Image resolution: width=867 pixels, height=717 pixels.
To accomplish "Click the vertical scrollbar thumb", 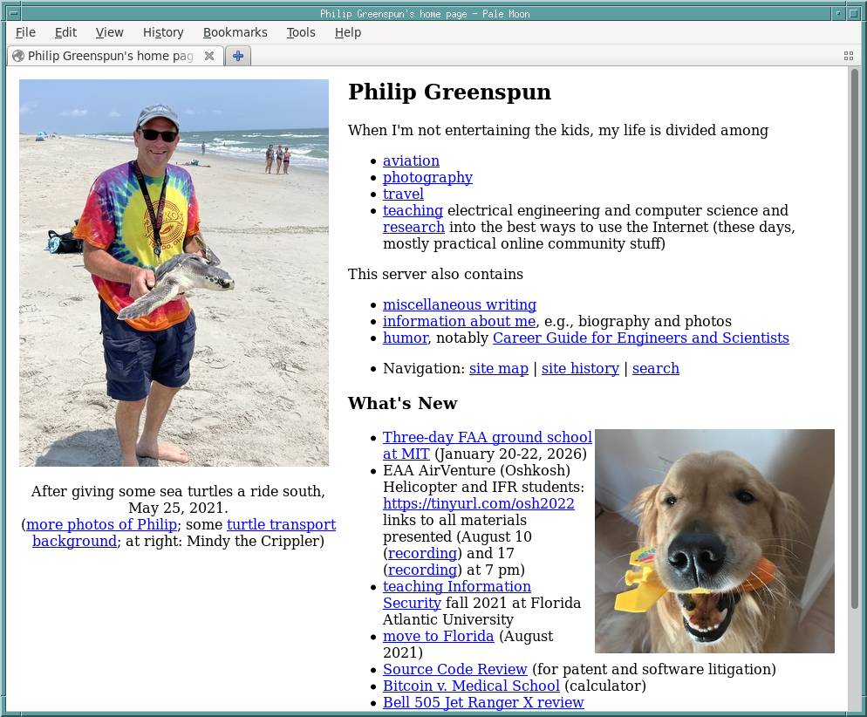I will pyautogui.click(x=854, y=340).
